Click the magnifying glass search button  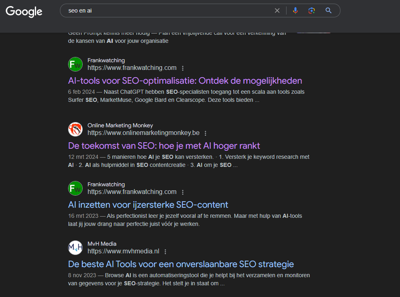[x=328, y=11]
